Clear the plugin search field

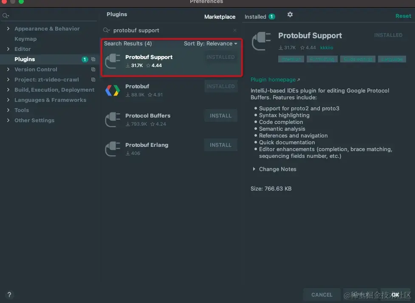(x=235, y=30)
